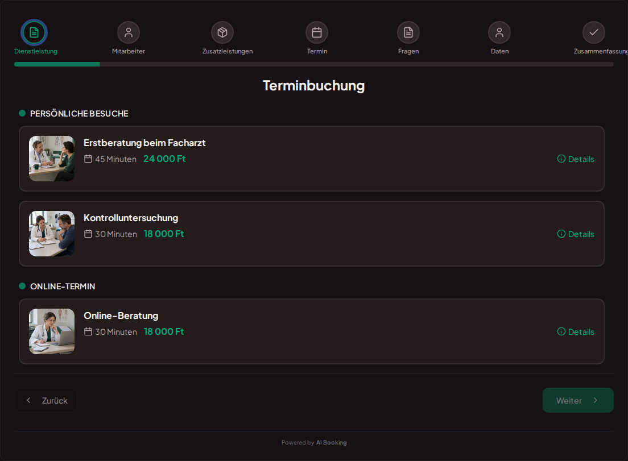Image resolution: width=628 pixels, height=461 pixels.
Task: Click calendar icon in Kontrolluntersuchung row
Action: click(88, 234)
